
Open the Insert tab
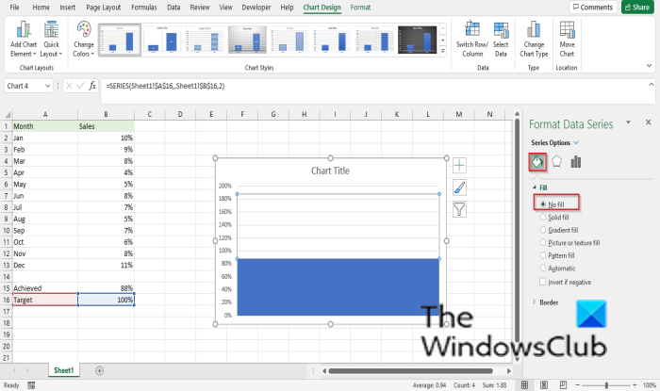pos(67,8)
